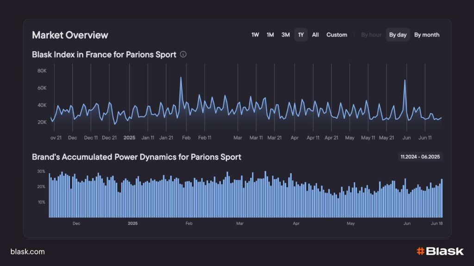Toggle granularity to By hour
The height and width of the screenshot is (266, 474).
[371, 35]
